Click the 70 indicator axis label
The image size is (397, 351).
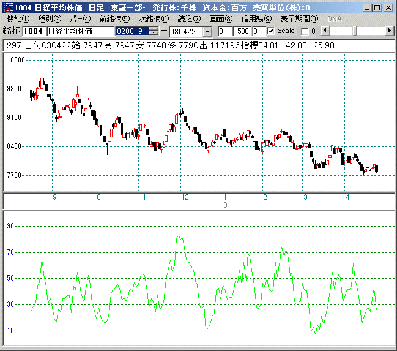pyautogui.click(x=10, y=252)
